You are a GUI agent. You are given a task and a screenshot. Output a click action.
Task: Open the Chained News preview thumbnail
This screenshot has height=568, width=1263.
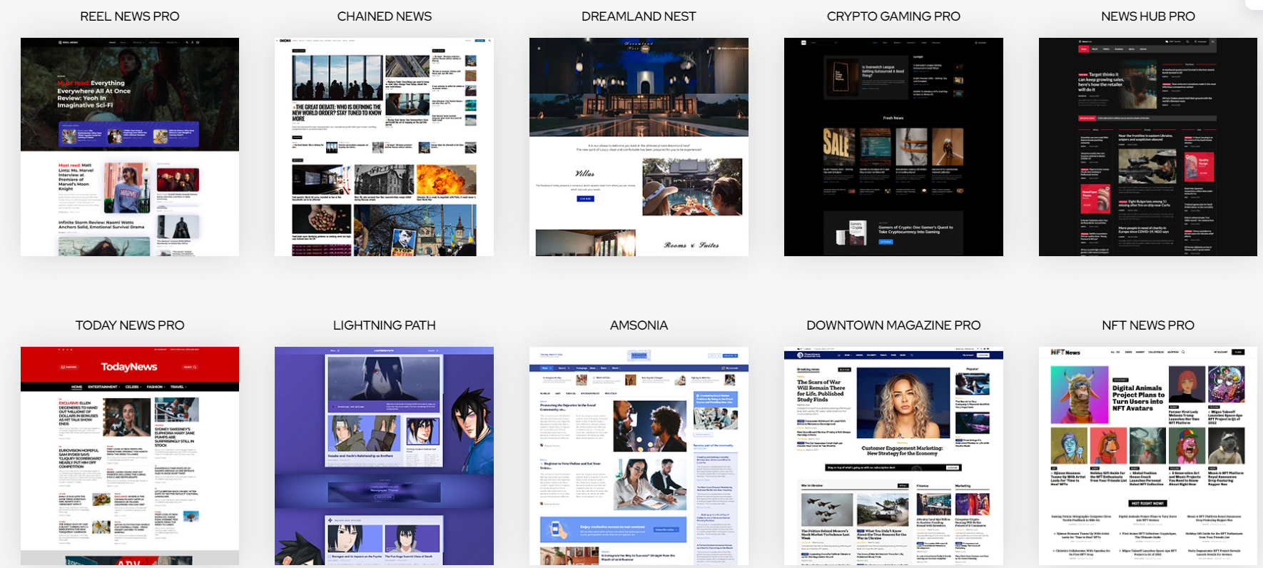[384, 147]
